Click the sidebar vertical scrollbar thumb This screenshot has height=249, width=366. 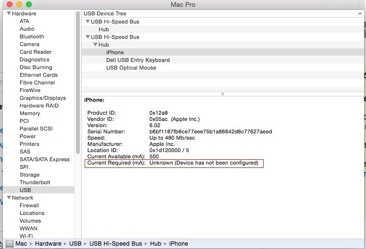pyautogui.click(x=78, y=83)
